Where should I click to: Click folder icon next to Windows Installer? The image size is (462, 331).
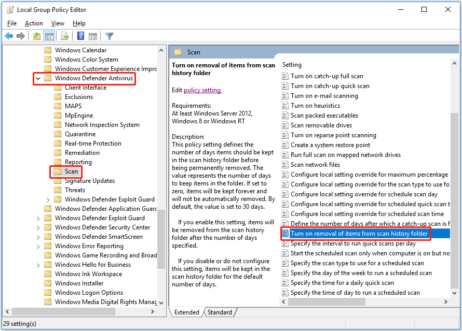pyautogui.click(x=48, y=283)
